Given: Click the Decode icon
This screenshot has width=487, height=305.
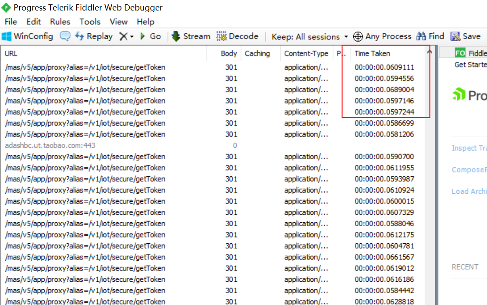Looking at the screenshot, I should [221, 36].
